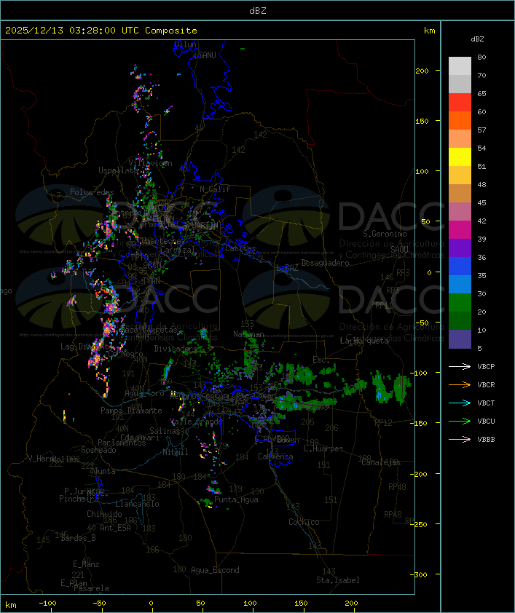
Task: Click the N_Calif map label
Action: click(215, 189)
